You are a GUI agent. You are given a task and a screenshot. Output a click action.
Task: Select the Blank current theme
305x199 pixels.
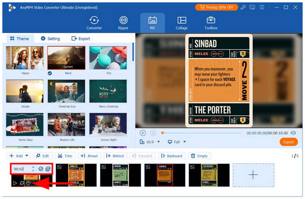coord(66,58)
